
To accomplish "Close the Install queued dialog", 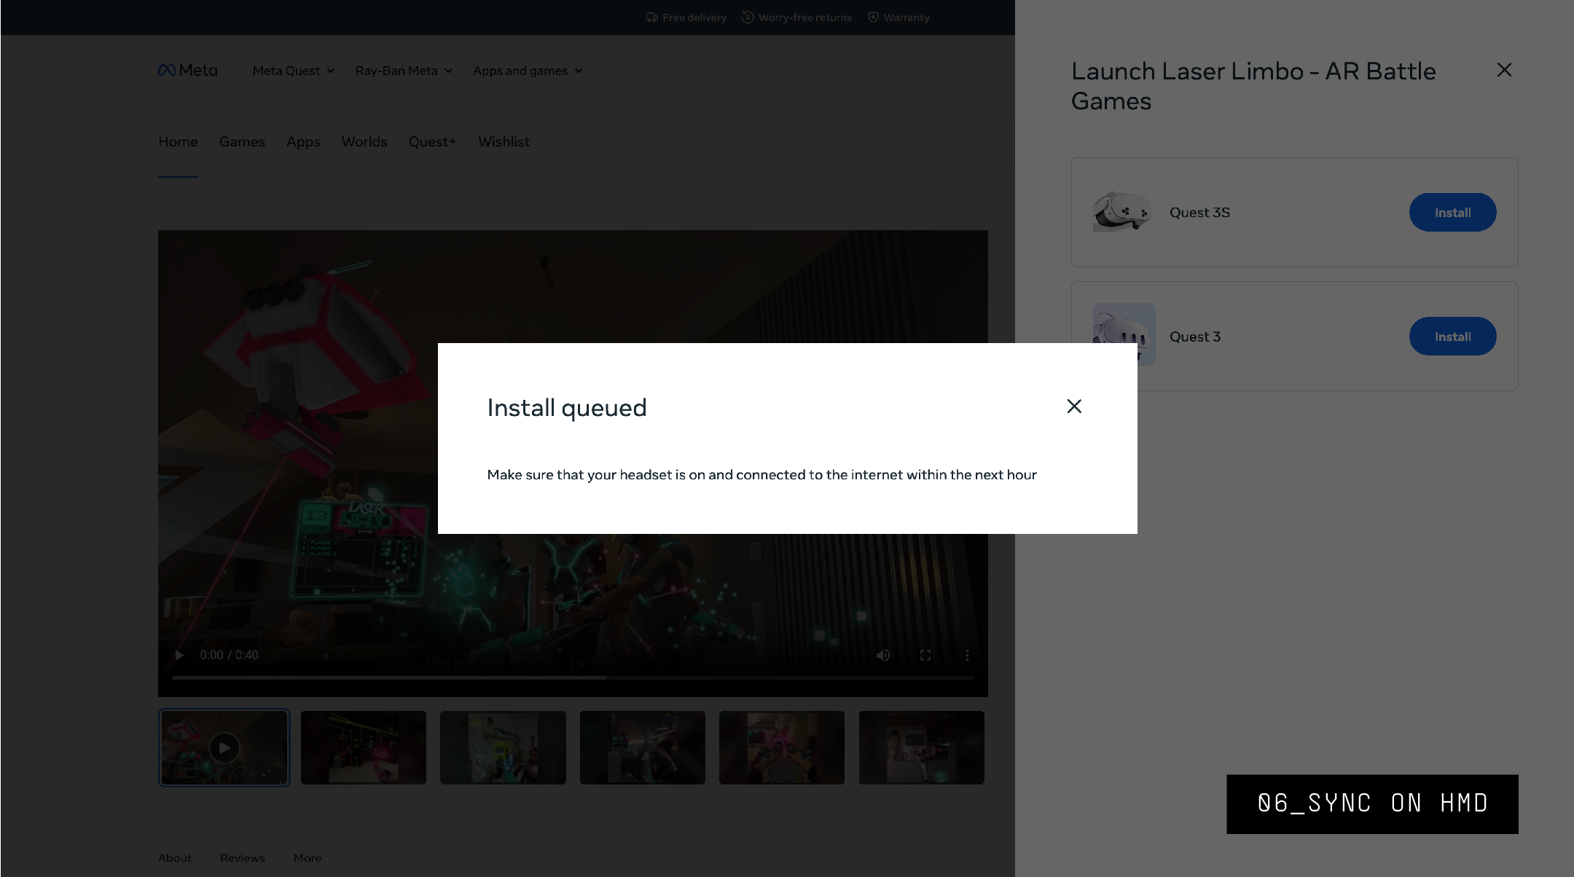I will [x=1074, y=406].
